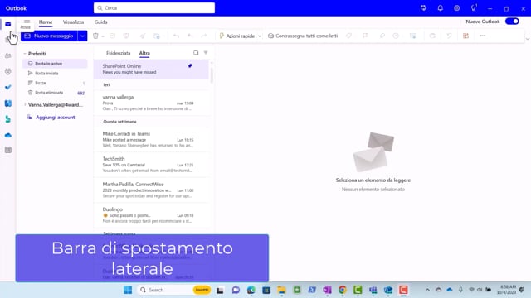Image resolution: width=531 pixels, height=298 pixels.
Task: Expand the Vanna.Vallerga account folders
Action: [x=25, y=105]
